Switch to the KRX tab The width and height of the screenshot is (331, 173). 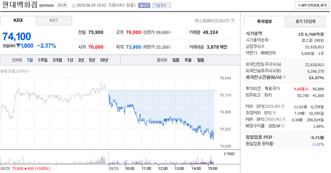point(18,21)
